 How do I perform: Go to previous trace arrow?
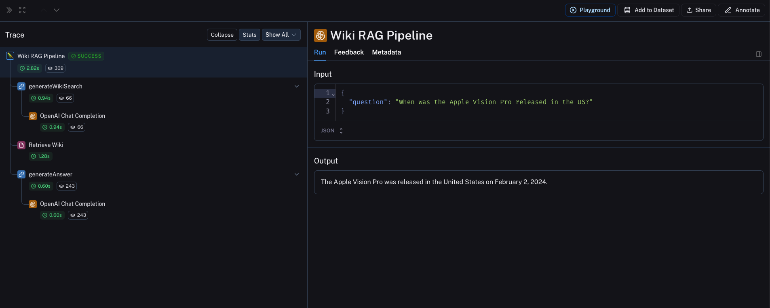click(x=44, y=10)
